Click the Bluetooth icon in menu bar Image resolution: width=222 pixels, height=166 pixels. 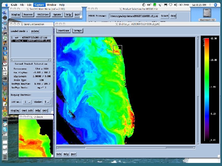[x=210, y=5]
